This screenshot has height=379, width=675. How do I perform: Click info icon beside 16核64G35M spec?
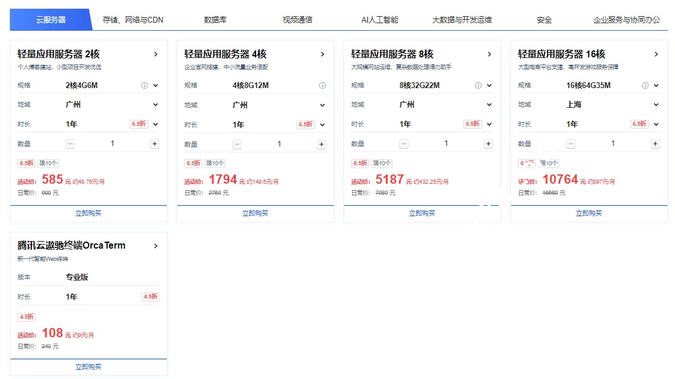pyautogui.click(x=645, y=86)
